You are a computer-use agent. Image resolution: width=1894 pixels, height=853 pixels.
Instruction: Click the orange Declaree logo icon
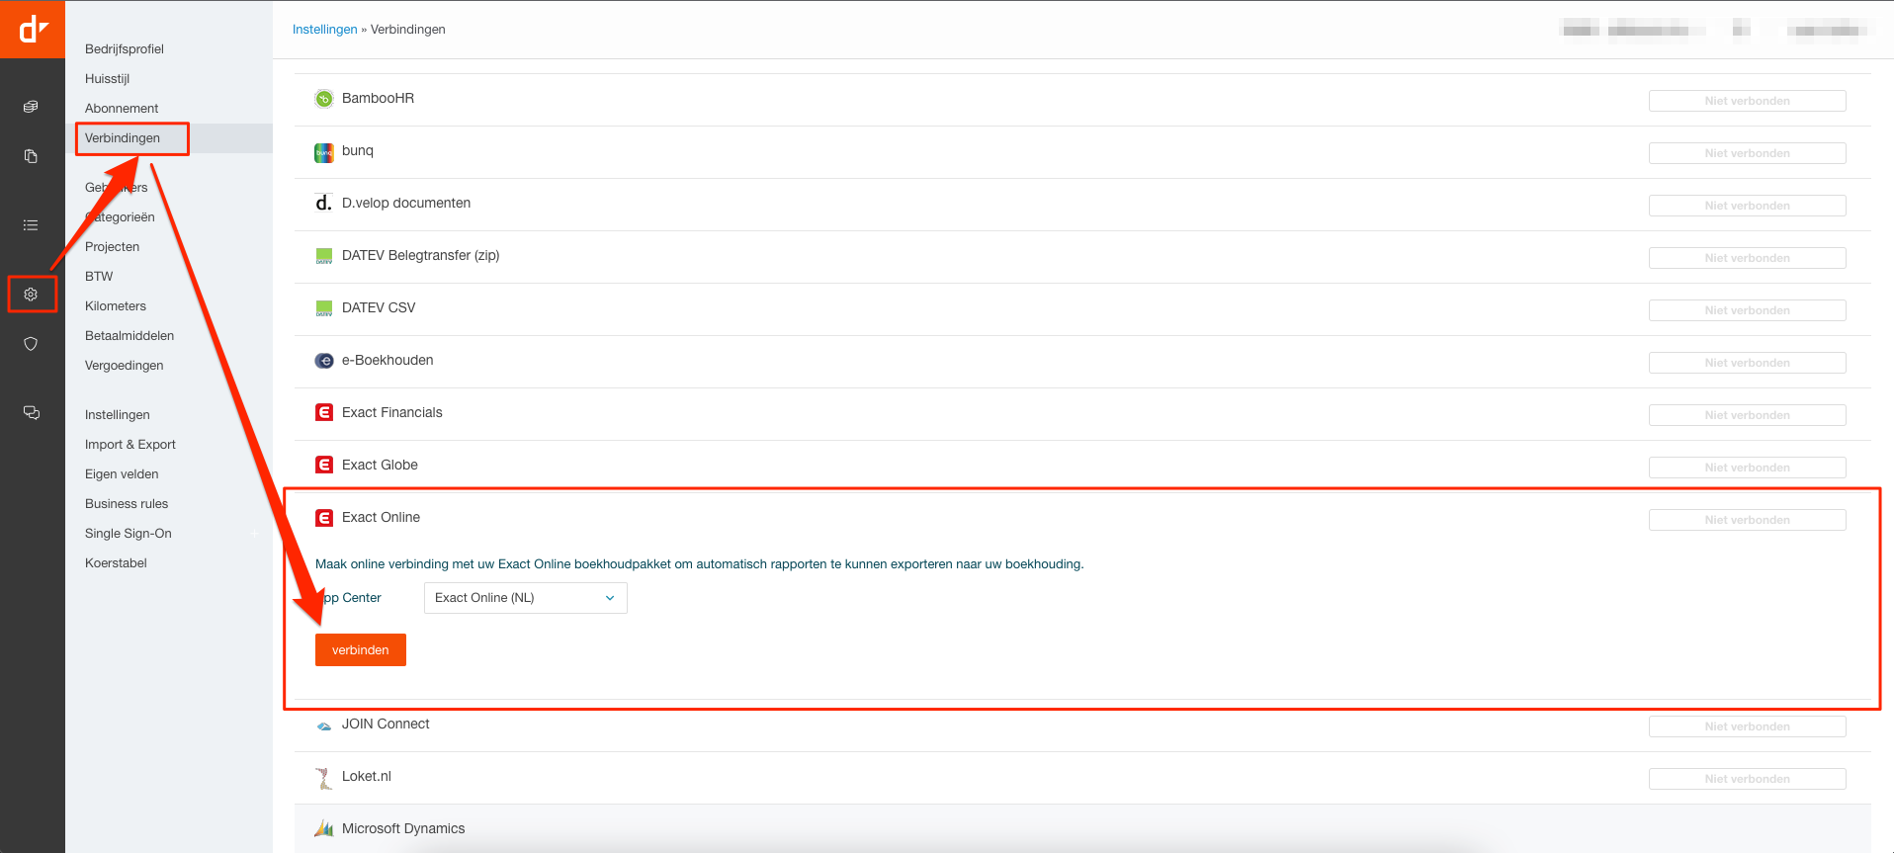[x=33, y=29]
